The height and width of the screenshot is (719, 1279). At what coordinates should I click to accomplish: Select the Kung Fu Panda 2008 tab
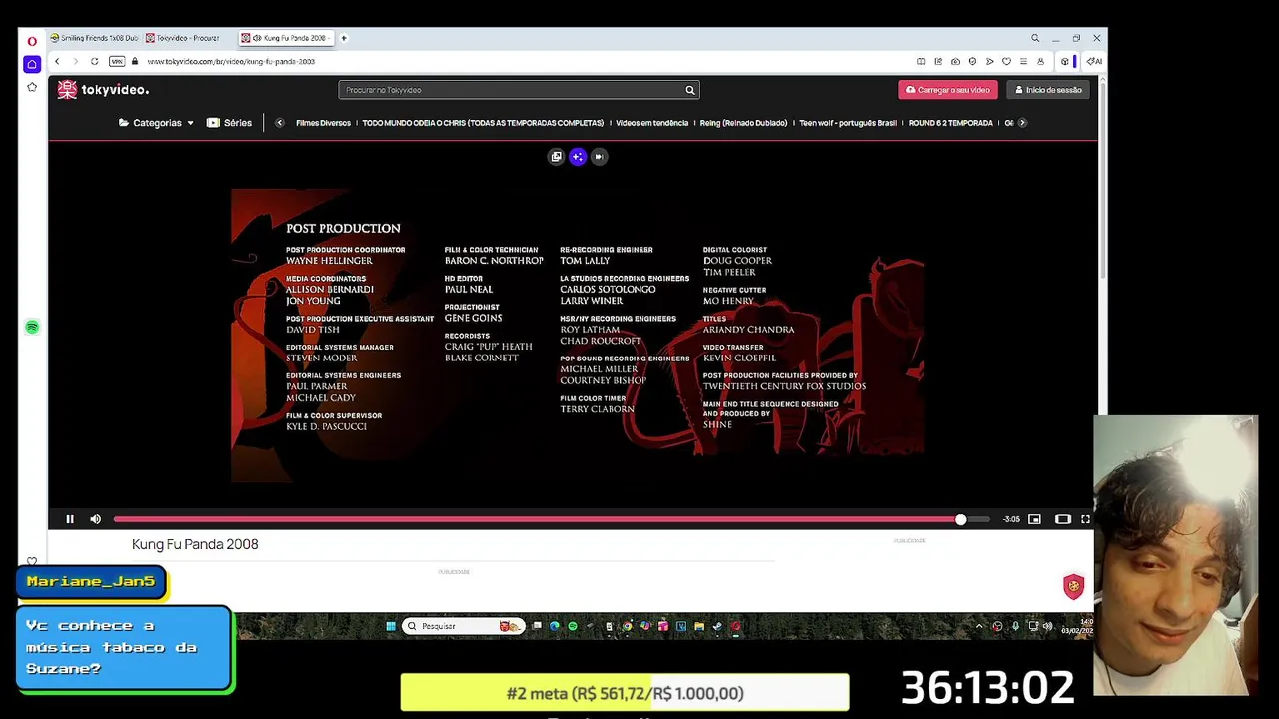coord(285,38)
